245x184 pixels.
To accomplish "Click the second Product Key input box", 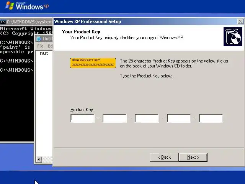I will coord(114,118).
